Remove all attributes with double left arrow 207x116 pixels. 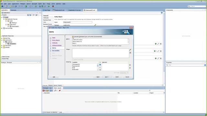click(x=100, y=70)
